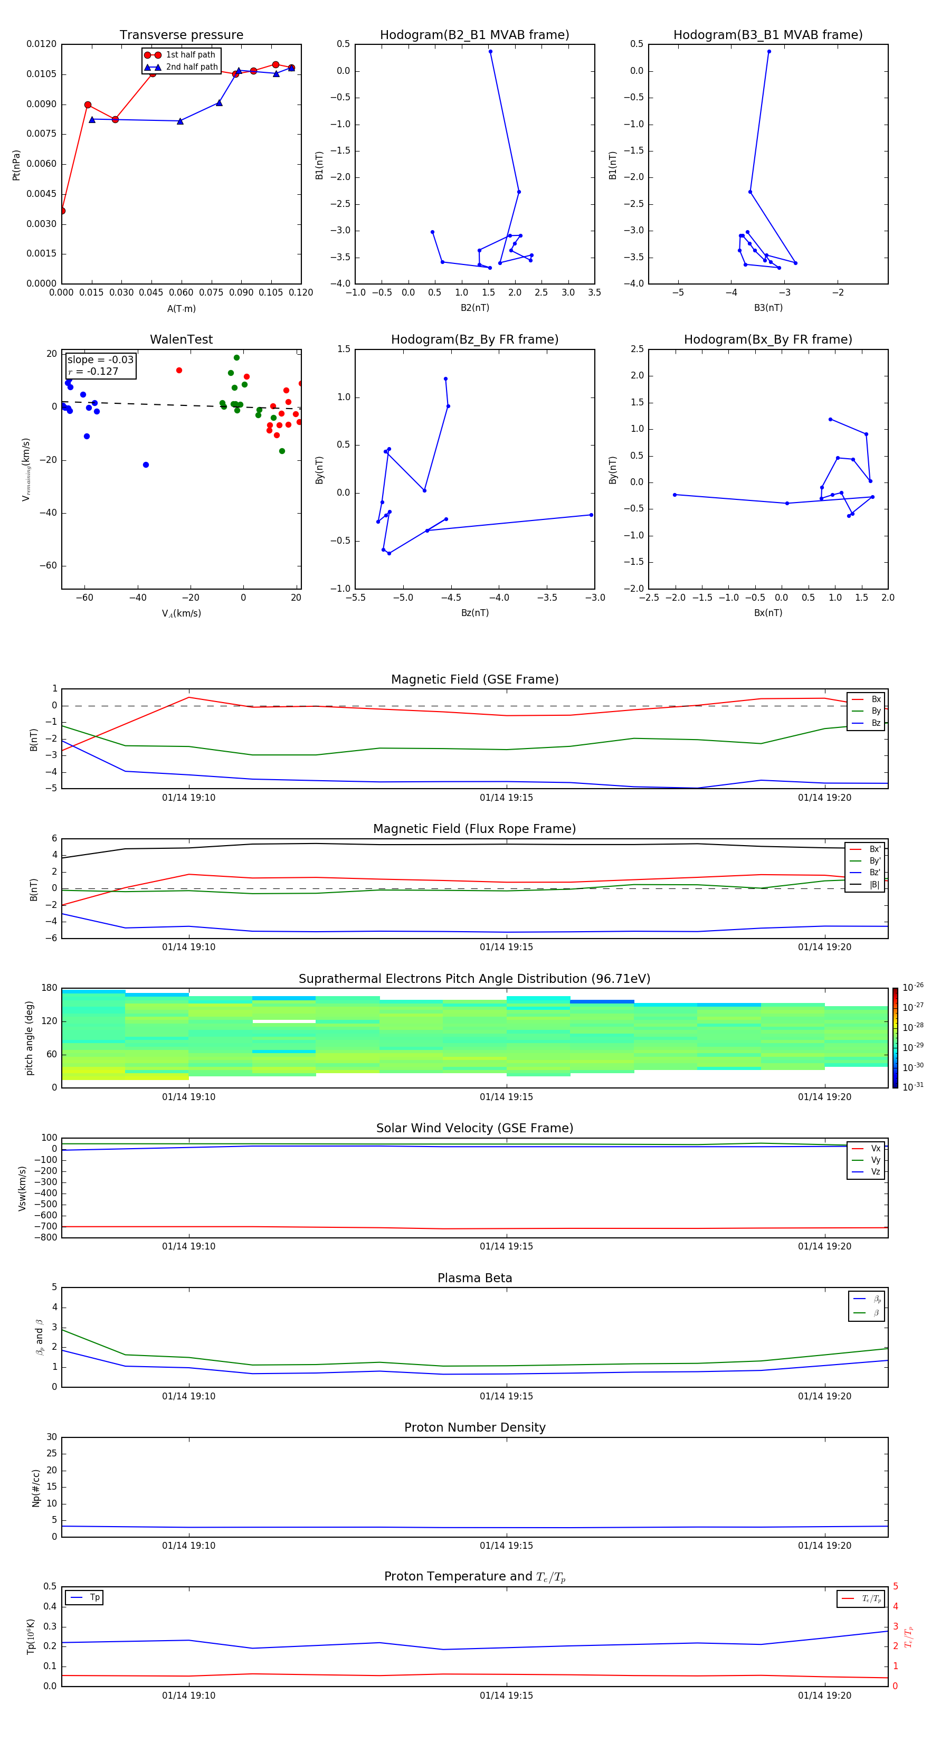
Task: Click the 'Bx(nT)' x-axis label
Action: click(x=768, y=613)
